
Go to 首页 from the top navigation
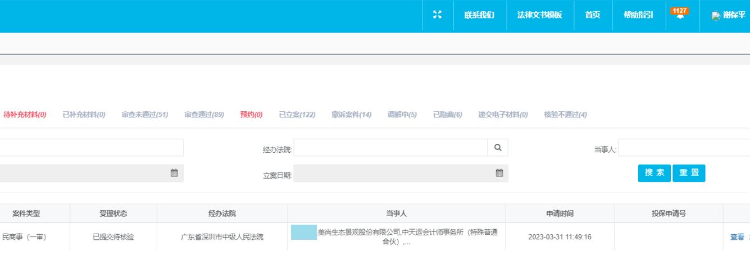click(x=593, y=15)
